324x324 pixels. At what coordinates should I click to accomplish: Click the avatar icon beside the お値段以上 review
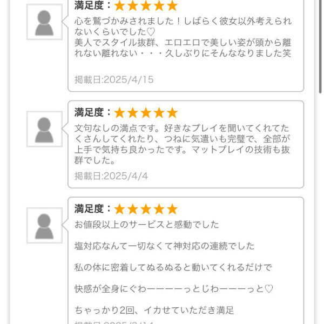(x=44, y=225)
